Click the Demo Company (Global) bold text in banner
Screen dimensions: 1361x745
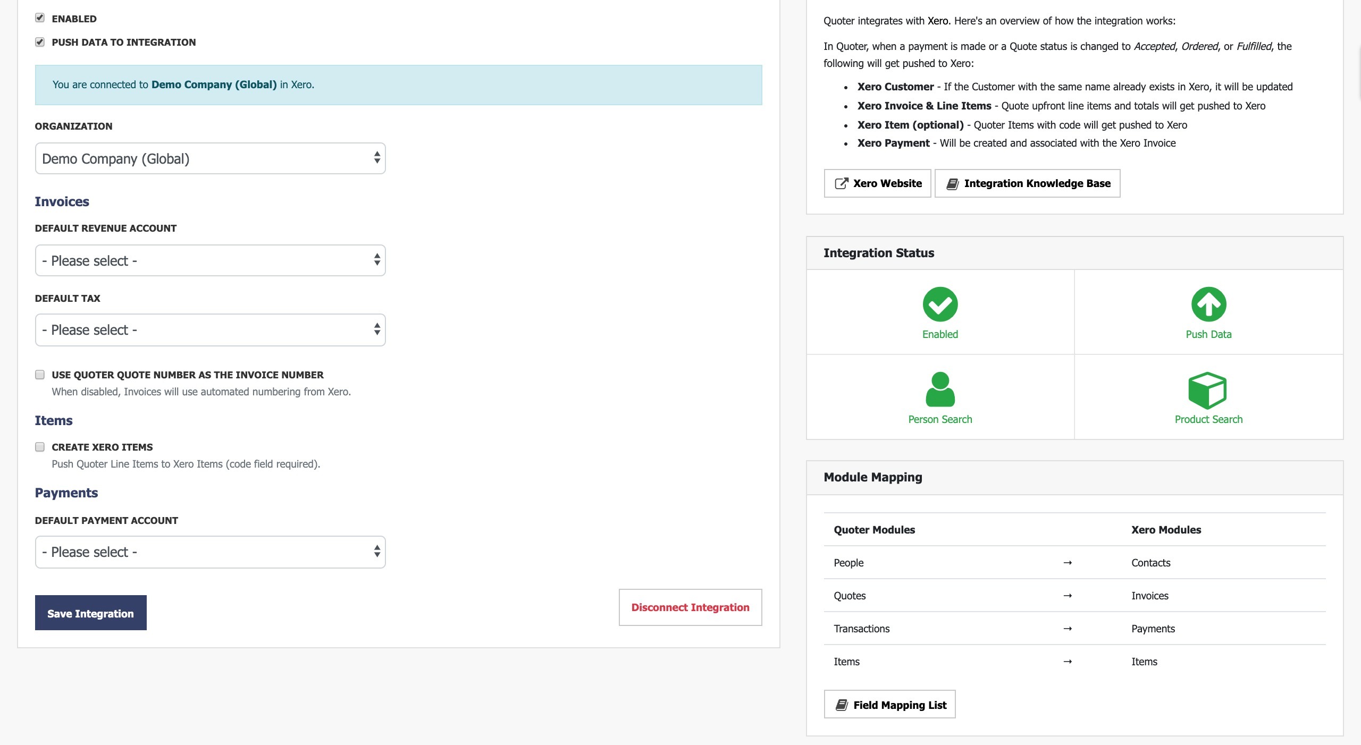(x=214, y=84)
